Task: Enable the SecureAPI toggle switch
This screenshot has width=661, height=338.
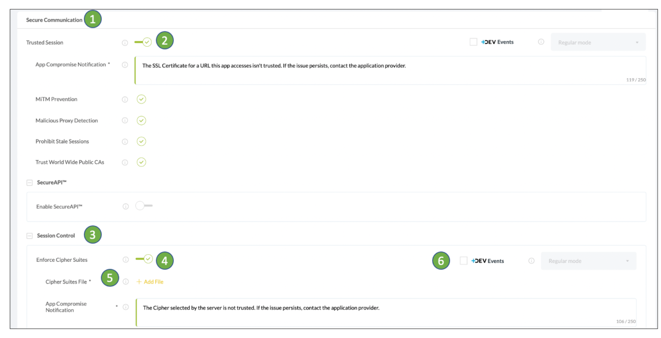Action: (144, 206)
